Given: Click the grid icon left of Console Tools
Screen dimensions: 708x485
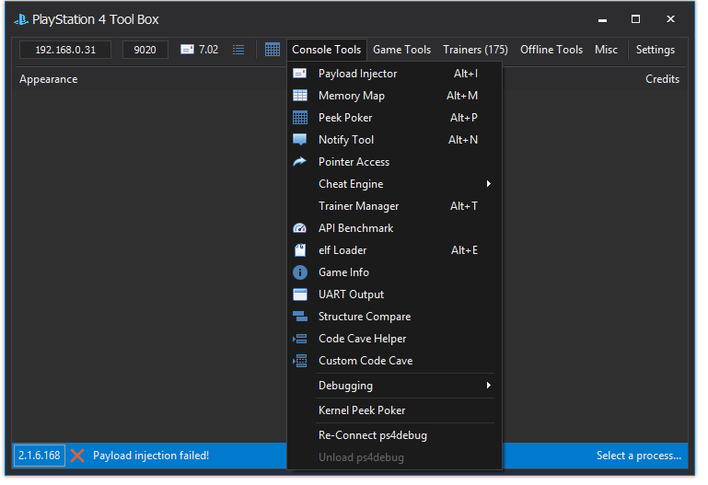Looking at the screenshot, I should pos(273,49).
